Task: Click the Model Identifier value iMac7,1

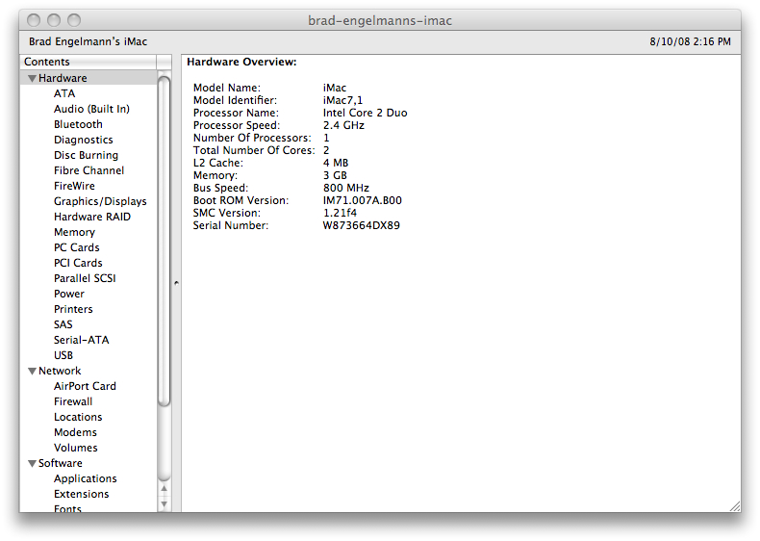Action: (x=342, y=100)
